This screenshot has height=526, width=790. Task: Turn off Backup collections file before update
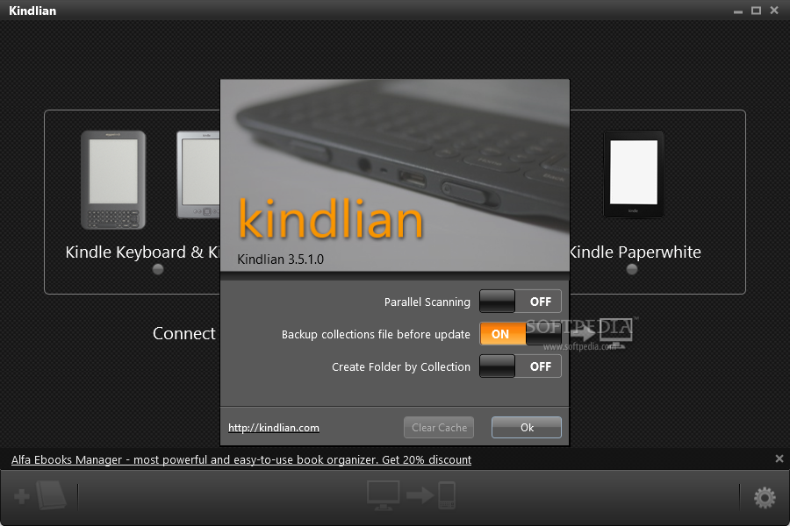(x=520, y=334)
